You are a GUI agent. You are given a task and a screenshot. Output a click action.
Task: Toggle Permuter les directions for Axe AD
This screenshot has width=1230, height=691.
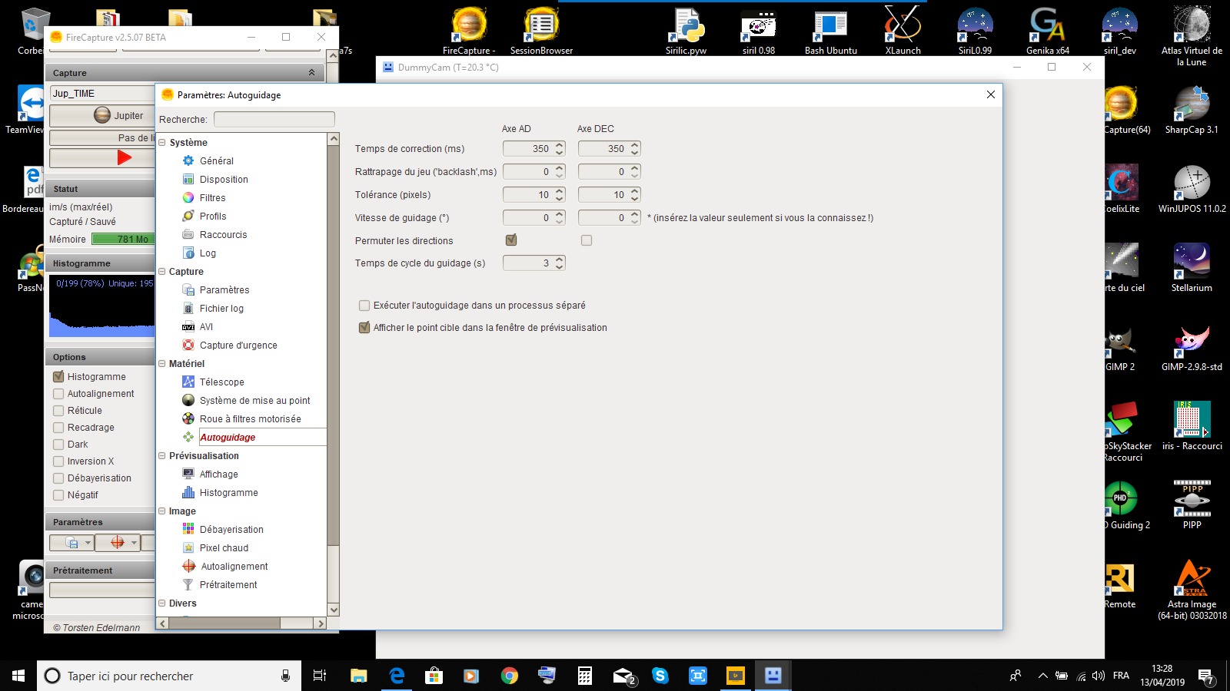[511, 240]
